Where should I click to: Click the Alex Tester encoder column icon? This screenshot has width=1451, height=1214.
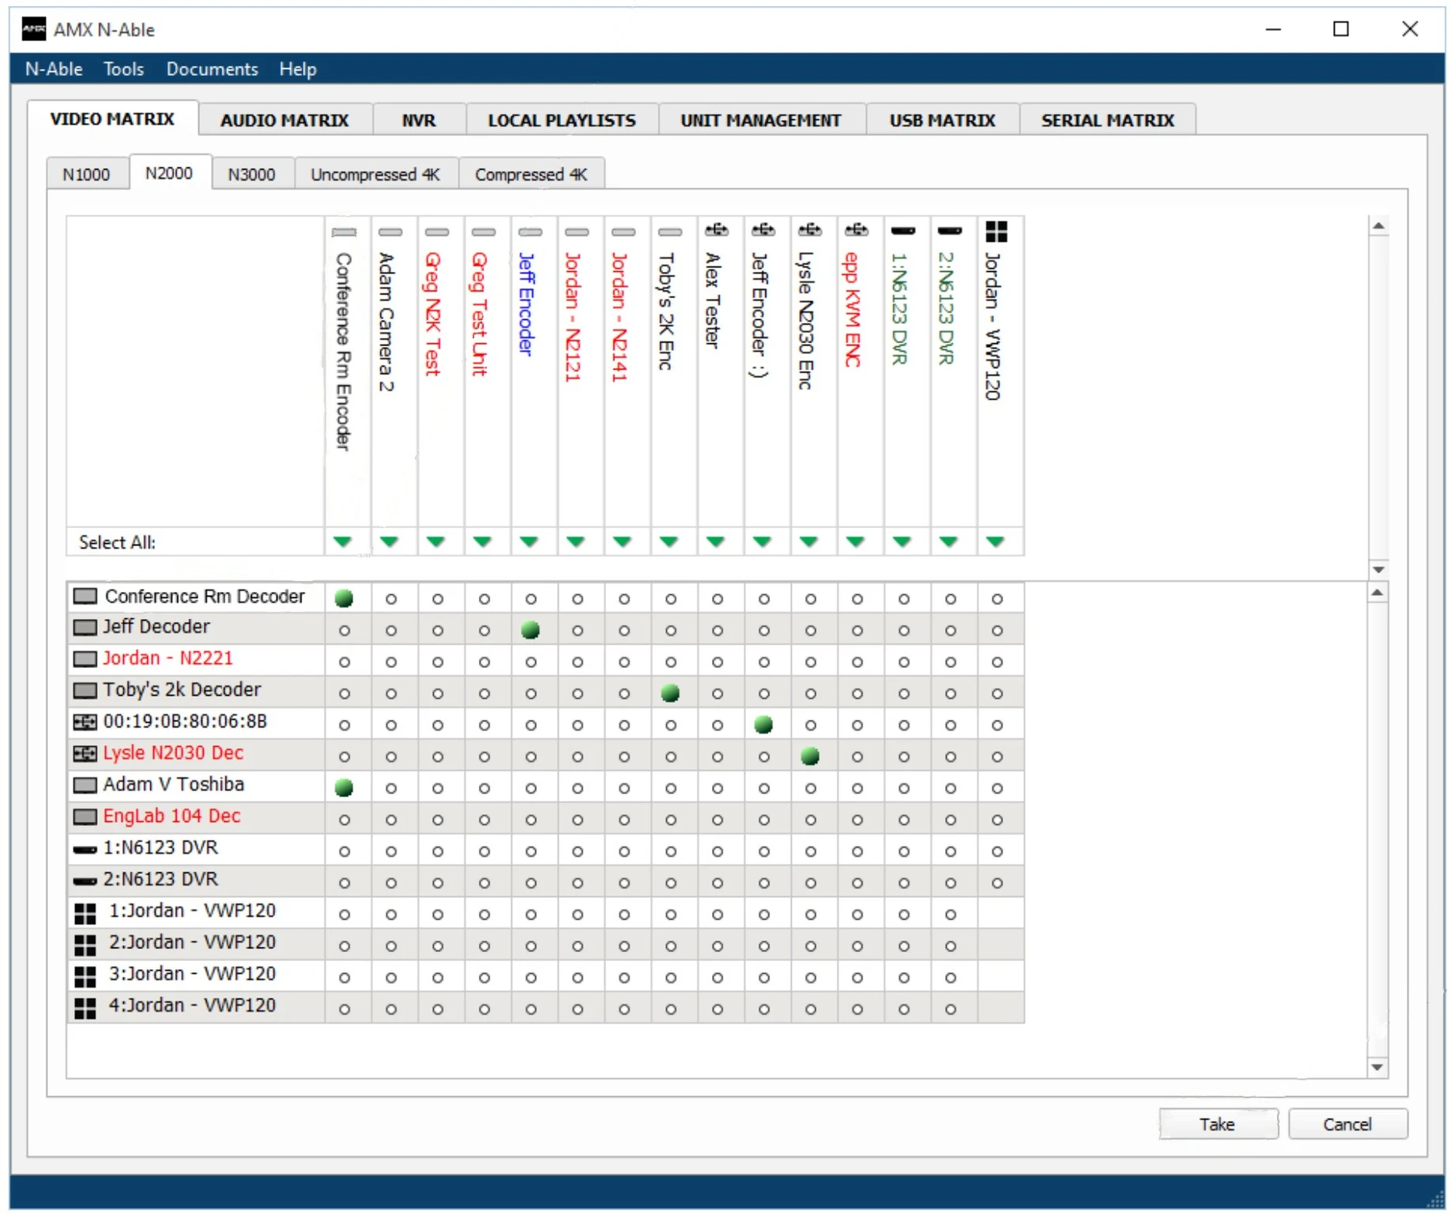click(717, 230)
